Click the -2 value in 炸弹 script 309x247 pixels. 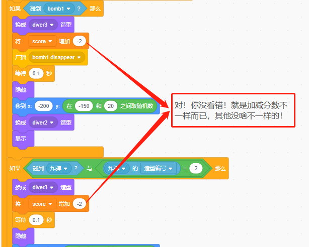80,204
